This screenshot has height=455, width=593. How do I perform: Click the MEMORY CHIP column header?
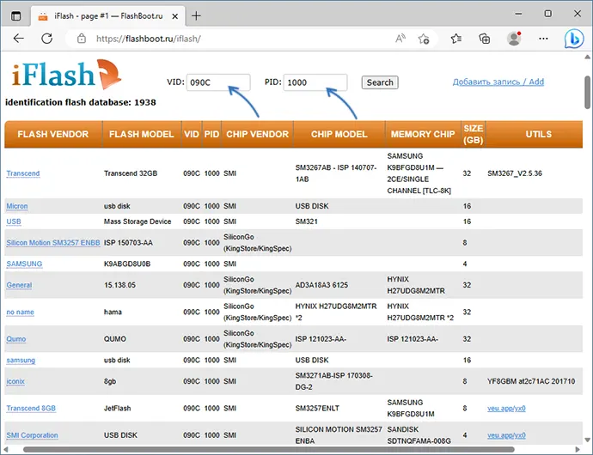[423, 134]
